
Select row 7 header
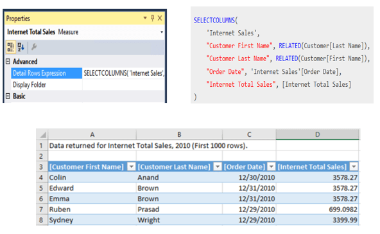42,209
